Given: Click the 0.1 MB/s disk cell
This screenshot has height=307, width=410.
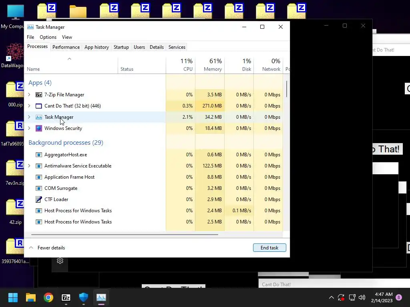Looking at the screenshot, I should (239, 211).
